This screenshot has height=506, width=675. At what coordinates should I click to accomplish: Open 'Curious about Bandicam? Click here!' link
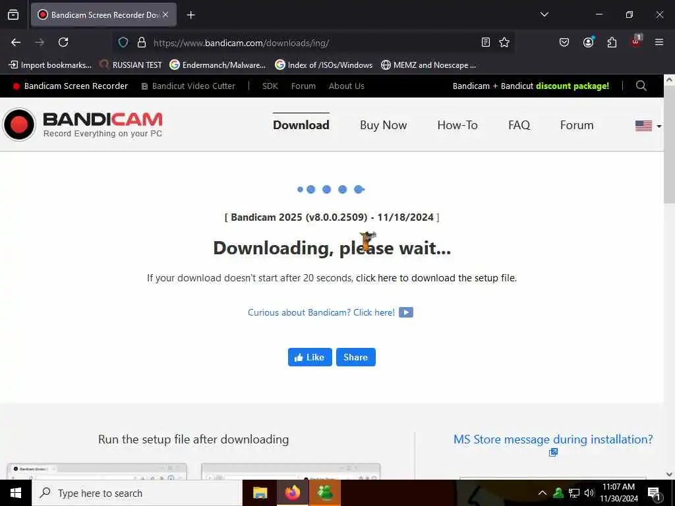pos(321,312)
